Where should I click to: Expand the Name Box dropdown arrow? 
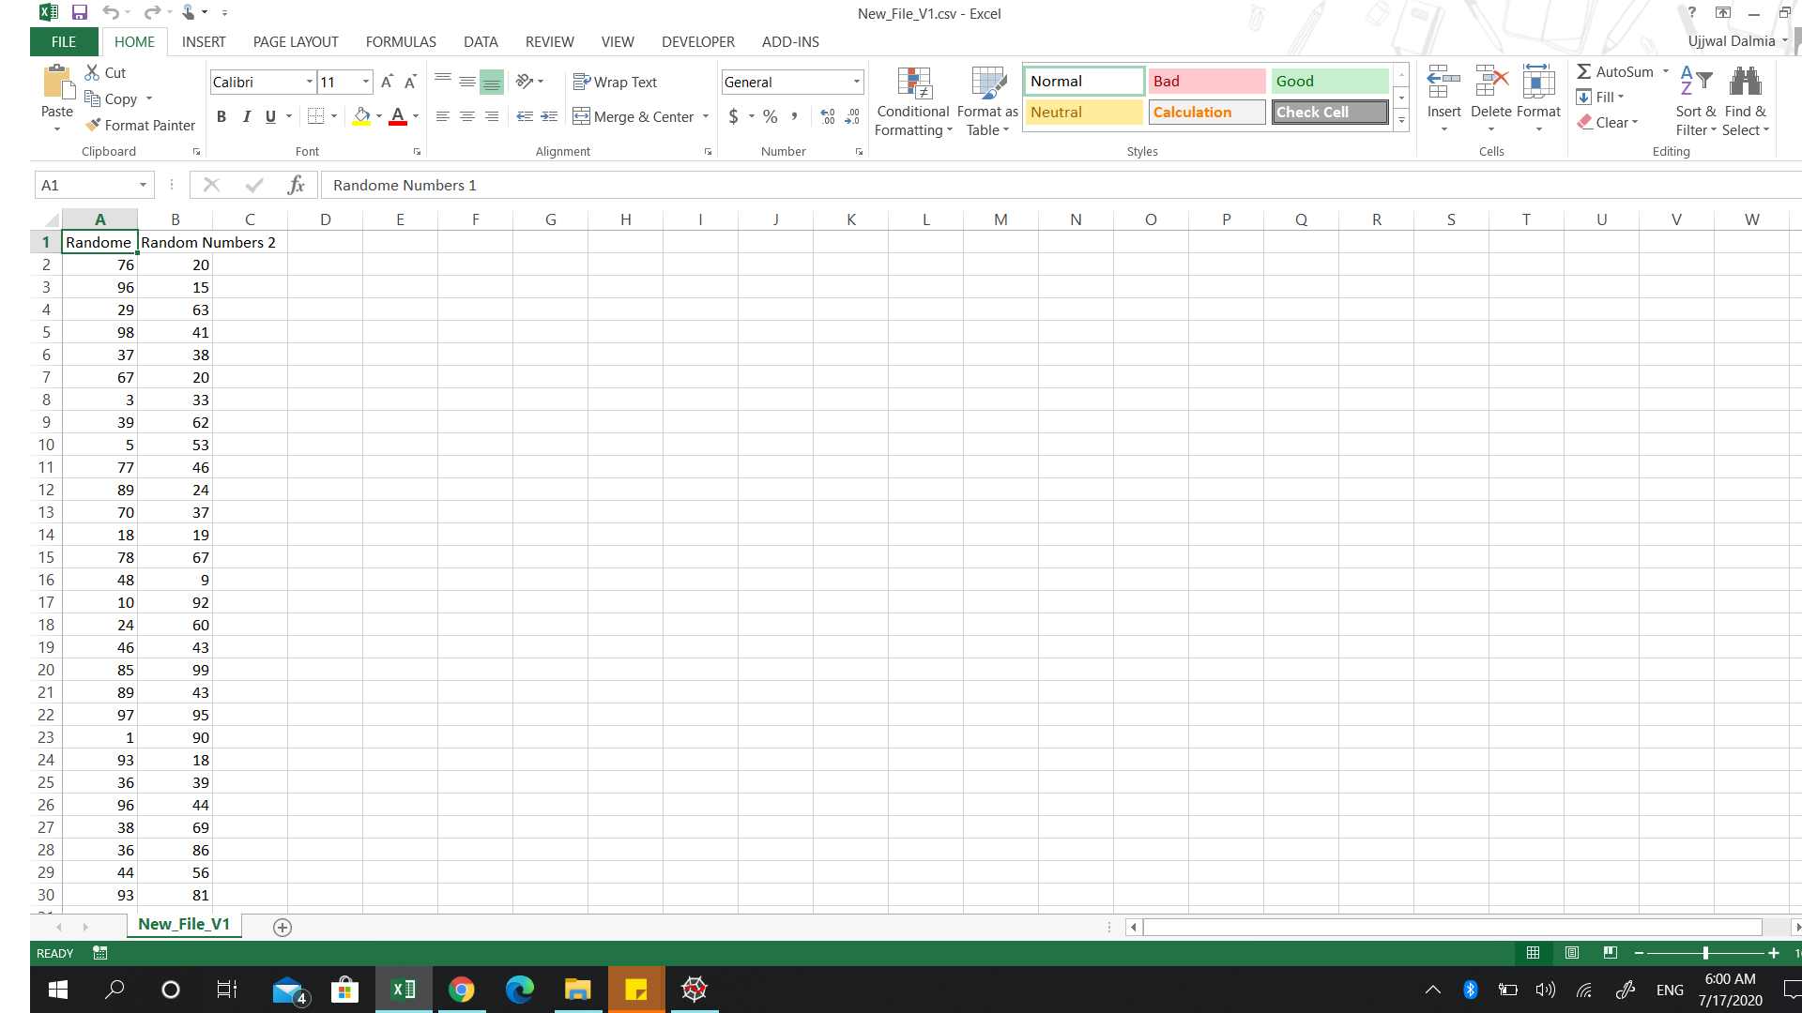143,185
